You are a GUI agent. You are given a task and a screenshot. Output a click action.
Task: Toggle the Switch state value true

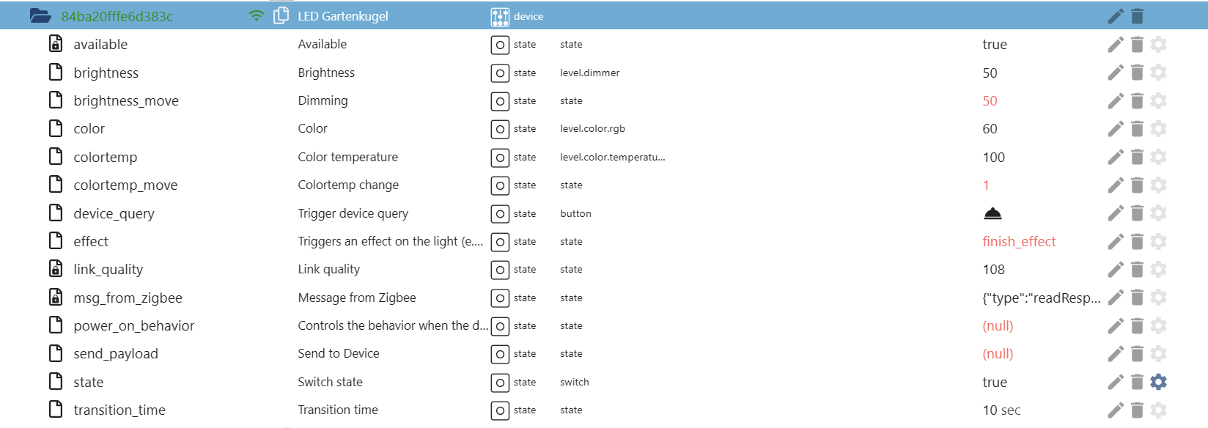tap(995, 382)
